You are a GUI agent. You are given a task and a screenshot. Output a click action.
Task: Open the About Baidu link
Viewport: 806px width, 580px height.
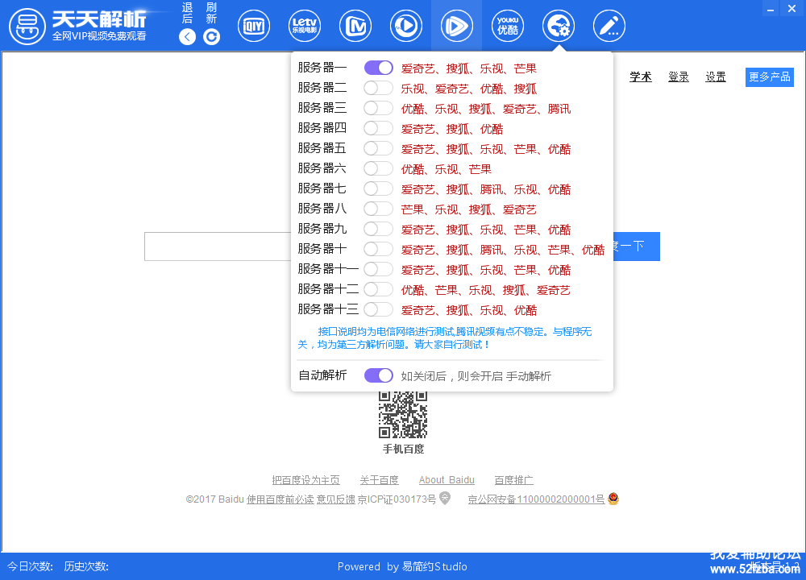(x=447, y=480)
